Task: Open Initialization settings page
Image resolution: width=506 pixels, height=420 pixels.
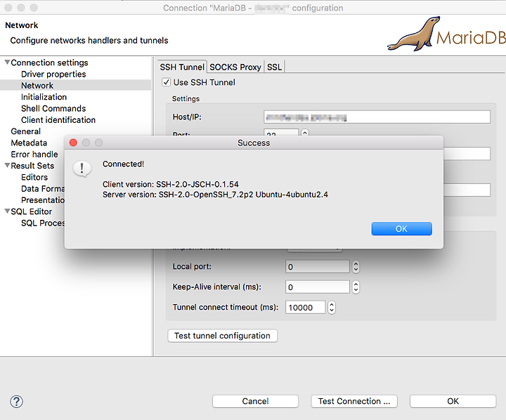Action: click(x=44, y=97)
